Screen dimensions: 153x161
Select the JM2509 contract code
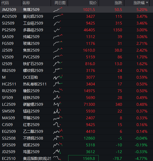pos(9,10)
